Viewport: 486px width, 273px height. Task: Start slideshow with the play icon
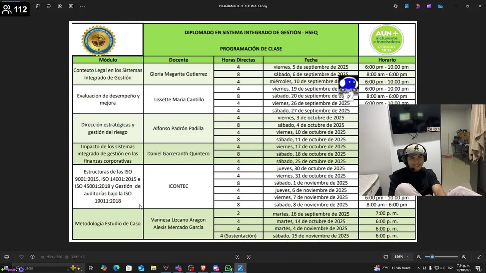(71, 6)
